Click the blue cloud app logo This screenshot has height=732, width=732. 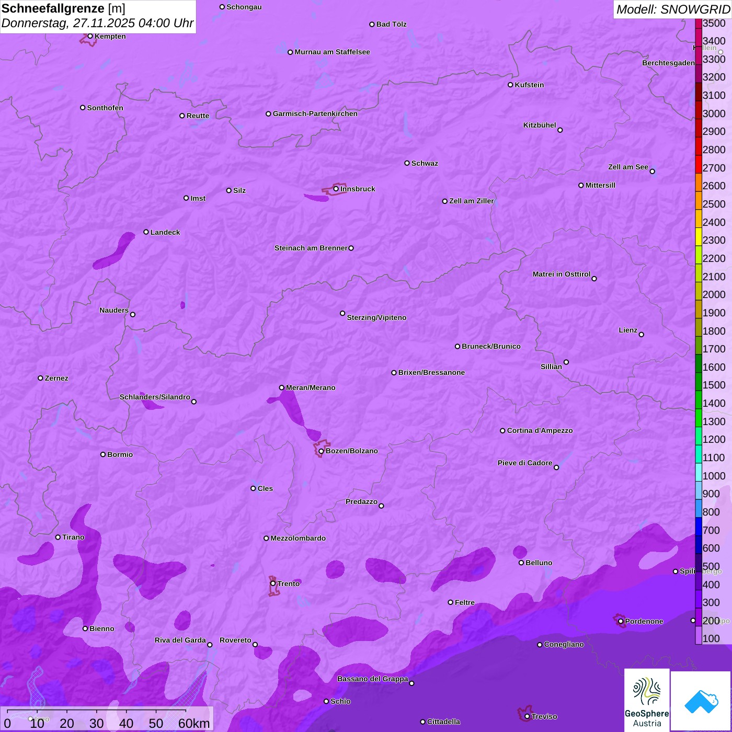point(701,701)
